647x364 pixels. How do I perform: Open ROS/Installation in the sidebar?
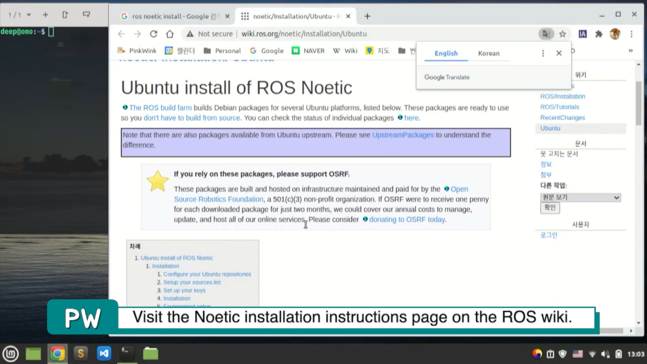[563, 97]
